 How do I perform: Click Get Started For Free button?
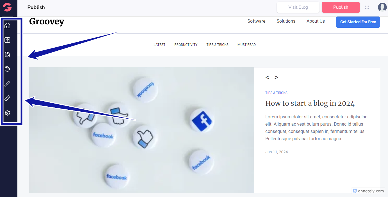[x=358, y=22]
